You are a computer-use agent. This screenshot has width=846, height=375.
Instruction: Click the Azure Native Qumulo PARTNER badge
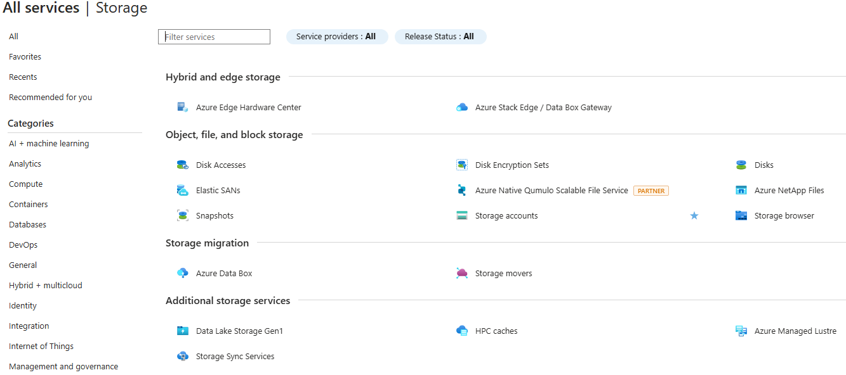pyautogui.click(x=651, y=191)
